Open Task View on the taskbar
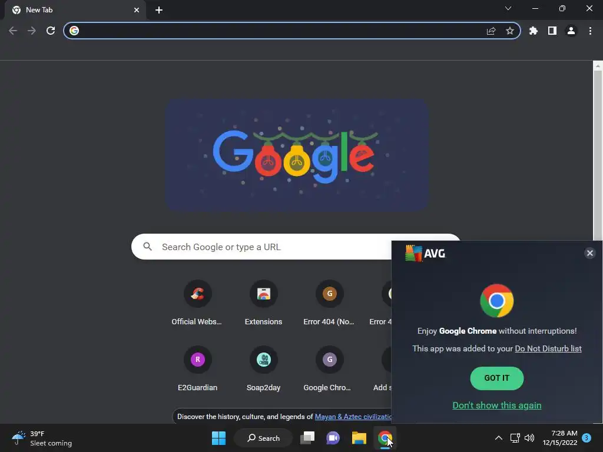The width and height of the screenshot is (603, 452). 307,438
